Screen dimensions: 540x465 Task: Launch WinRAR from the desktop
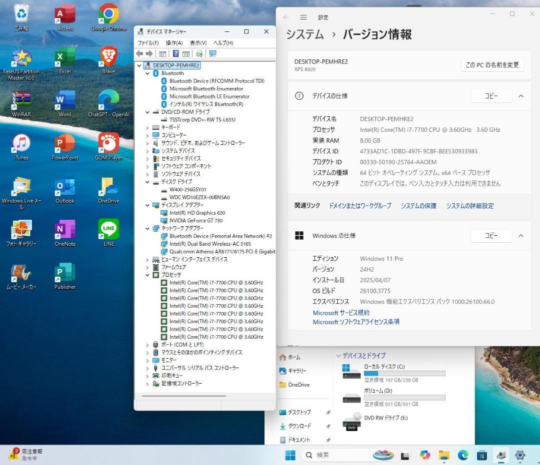(x=20, y=100)
